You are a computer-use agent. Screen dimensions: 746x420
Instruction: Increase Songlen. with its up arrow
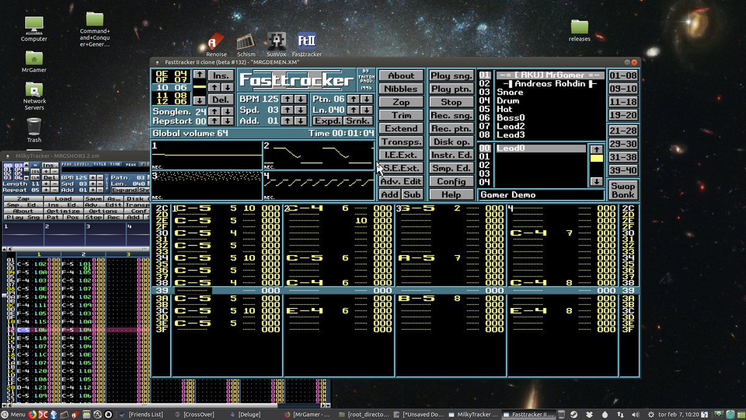pyautogui.click(x=214, y=111)
